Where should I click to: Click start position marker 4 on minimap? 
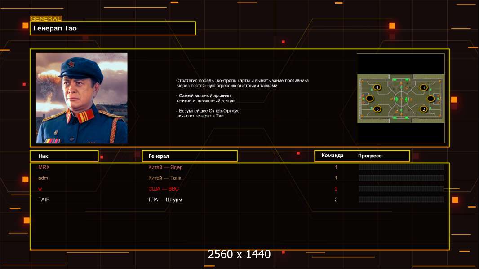[x=377, y=87]
